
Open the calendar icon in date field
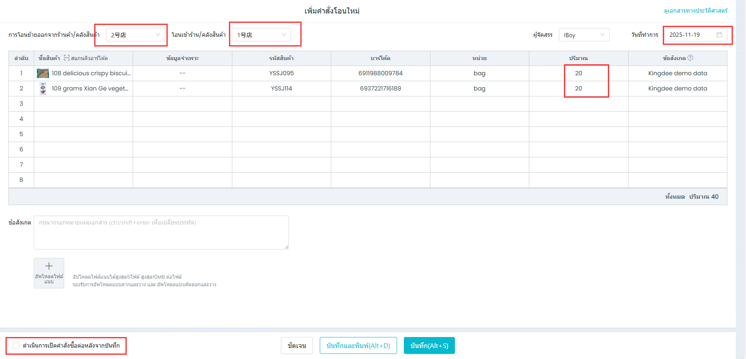(719, 35)
